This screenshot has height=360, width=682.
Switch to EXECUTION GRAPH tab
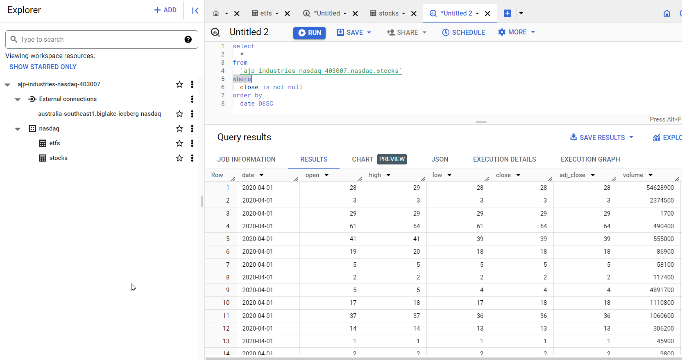(590, 159)
